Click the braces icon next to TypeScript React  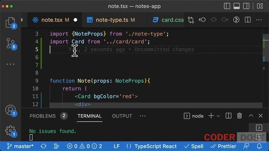click(x=129, y=146)
